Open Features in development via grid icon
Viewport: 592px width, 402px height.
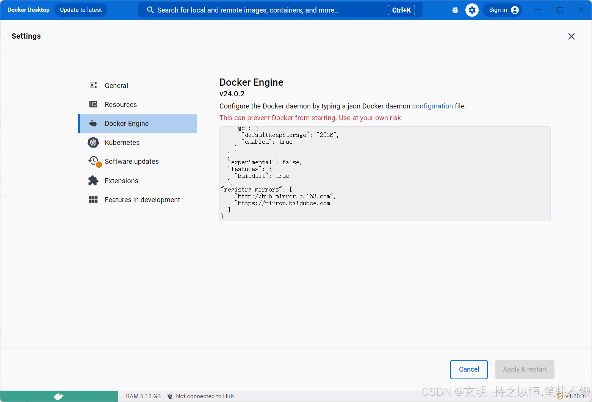(93, 199)
